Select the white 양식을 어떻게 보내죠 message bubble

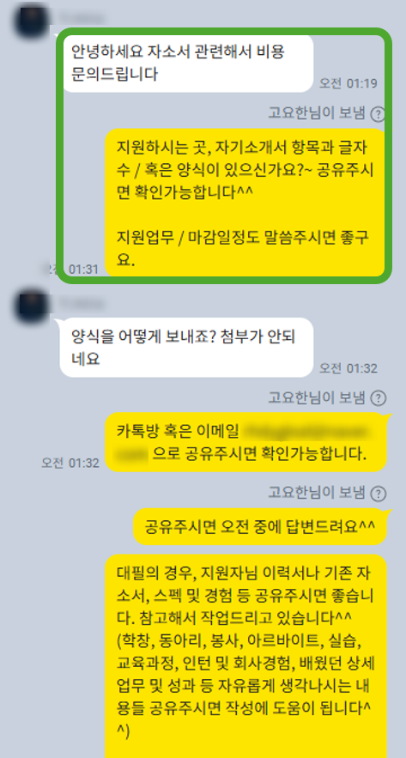click(x=185, y=348)
